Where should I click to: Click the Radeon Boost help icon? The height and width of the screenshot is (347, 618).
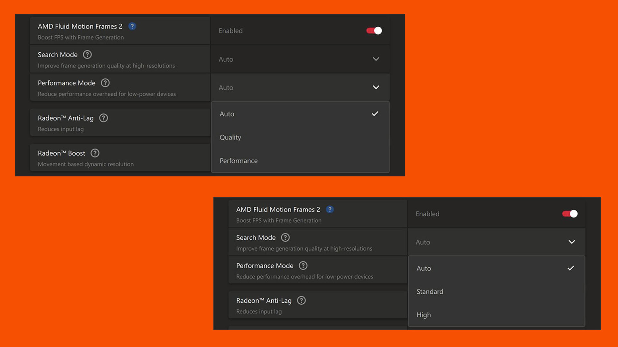pos(95,153)
